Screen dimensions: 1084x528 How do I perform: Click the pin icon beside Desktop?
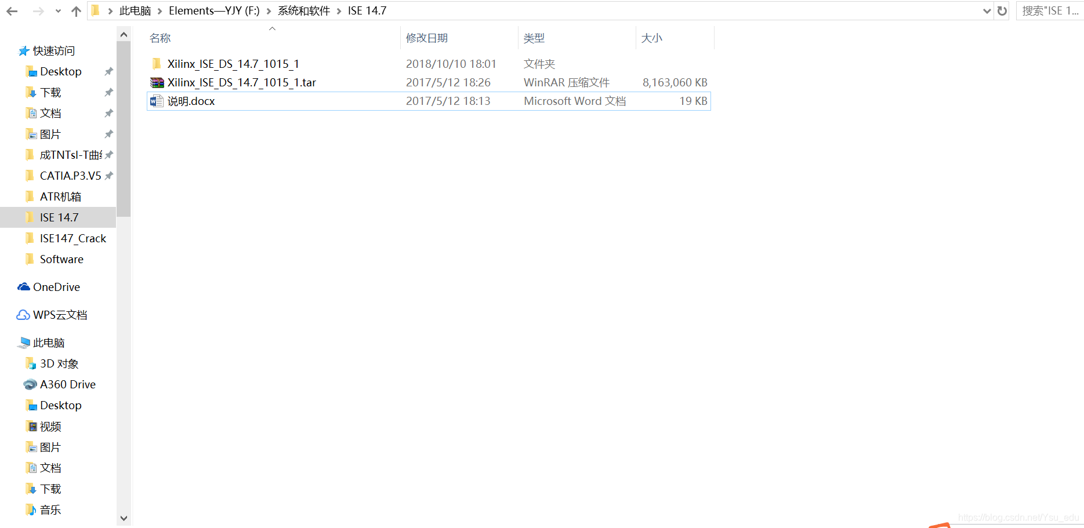[x=108, y=71]
